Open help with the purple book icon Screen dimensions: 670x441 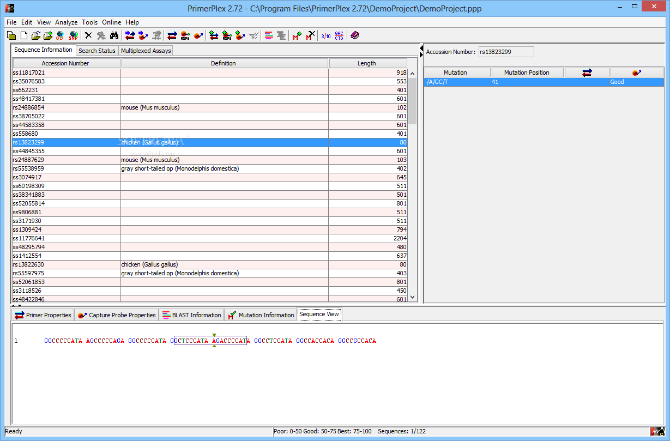pyautogui.click(x=355, y=35)
